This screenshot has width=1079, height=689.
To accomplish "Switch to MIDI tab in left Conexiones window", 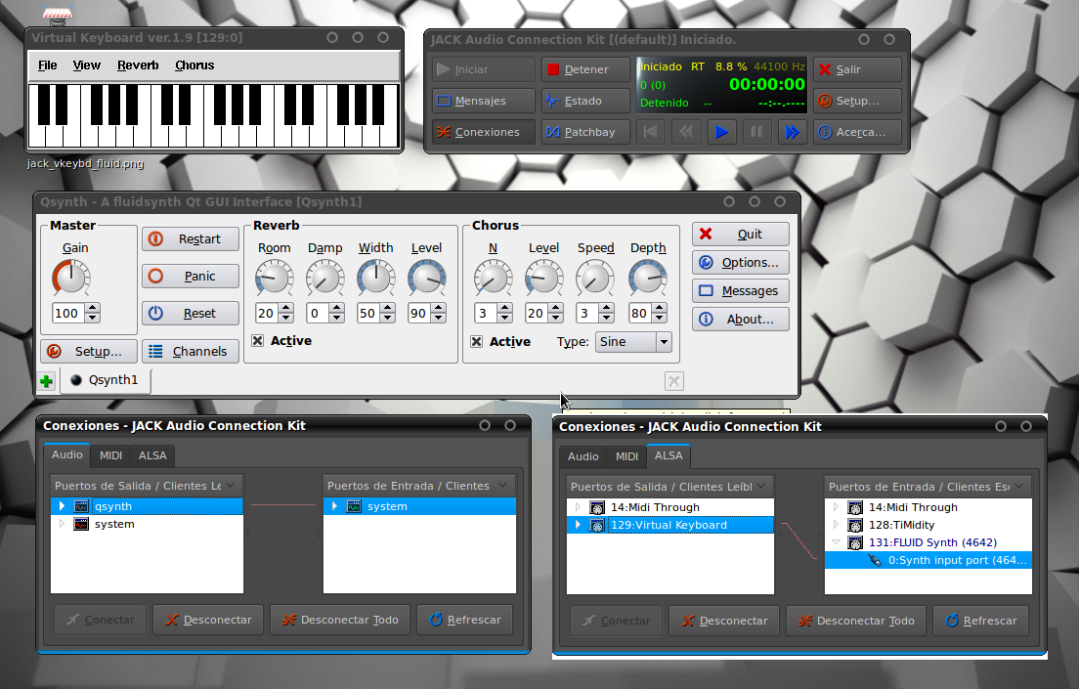I will point(110,455).
